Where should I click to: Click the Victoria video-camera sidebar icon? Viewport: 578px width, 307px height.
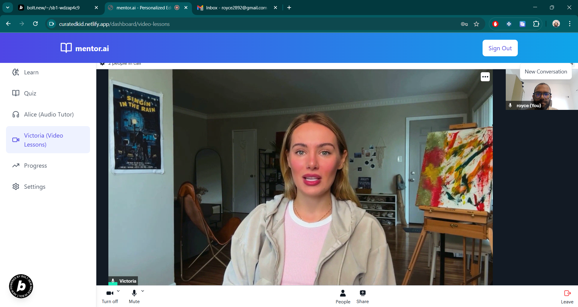[16, 140]
